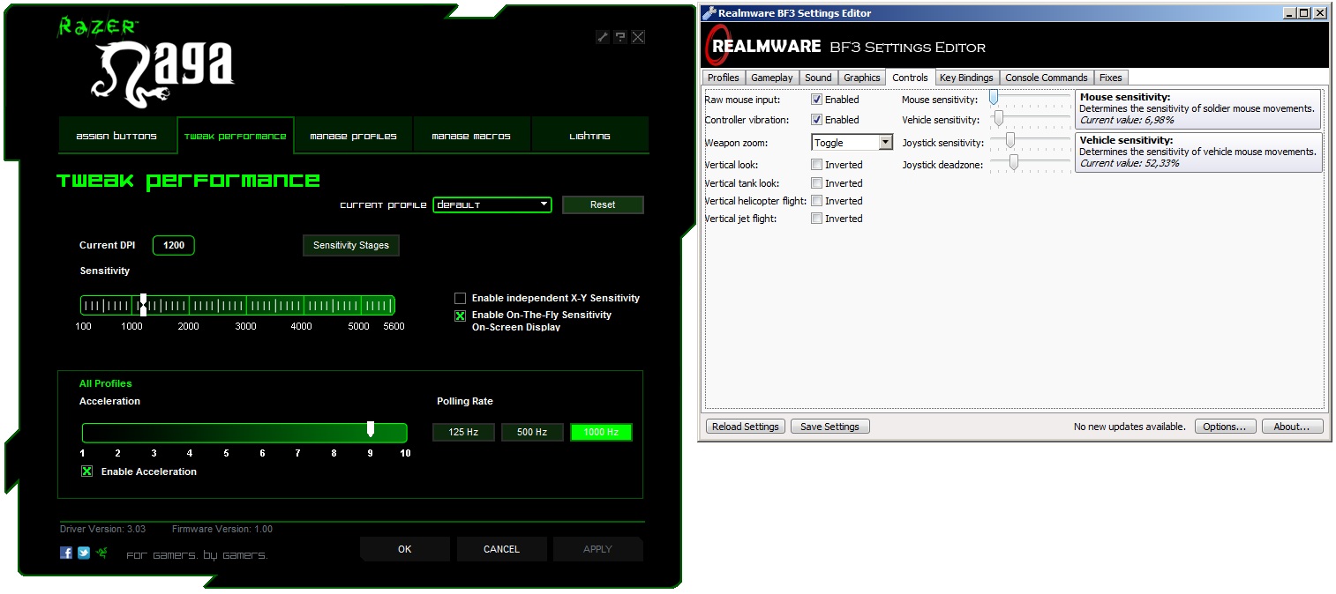Open the Facebook icon in Razer footer

[66, 553]
